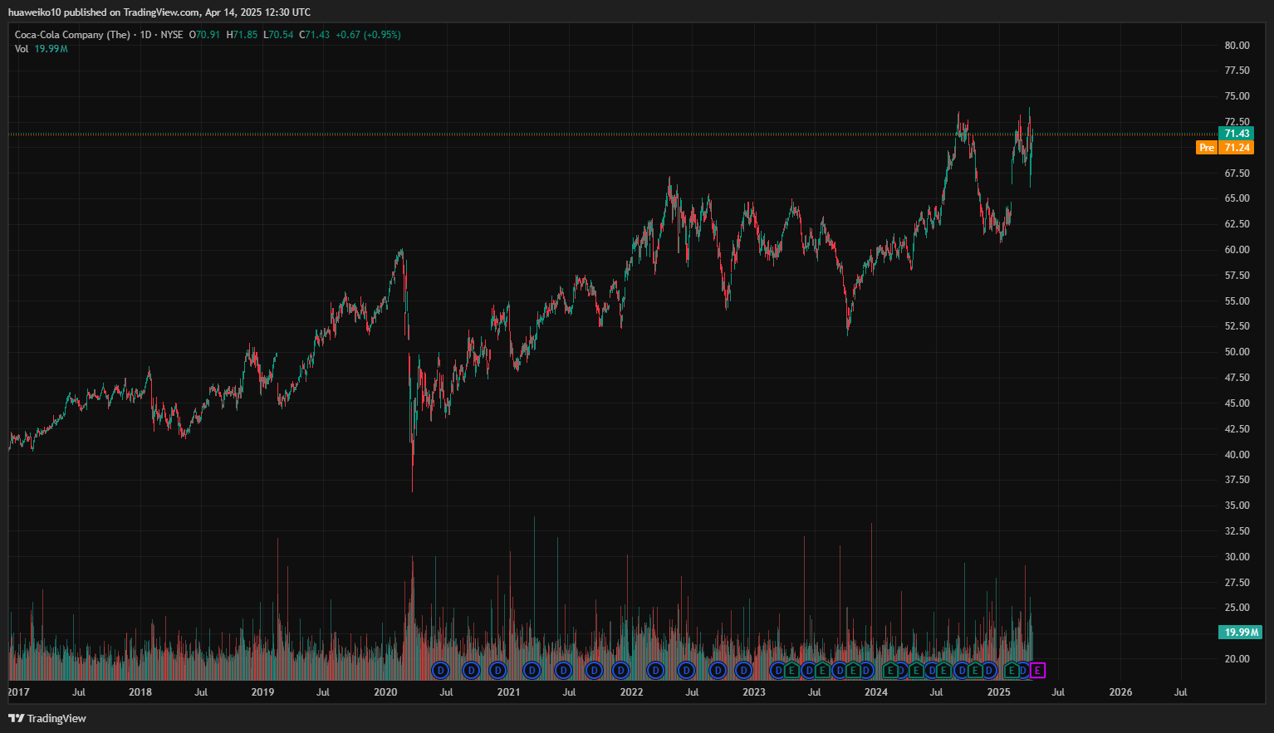This screenshot has width=1274, height=733.
Task: Click the dividend D marker nearest the 2021 label
Action: [x=498, y=670]
